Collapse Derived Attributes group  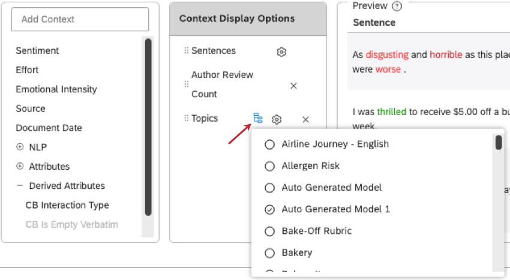(x=20, y=186)
